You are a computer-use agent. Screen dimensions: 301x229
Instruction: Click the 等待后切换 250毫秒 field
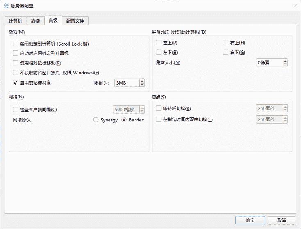pyautogui.click(x=269, y=108)
